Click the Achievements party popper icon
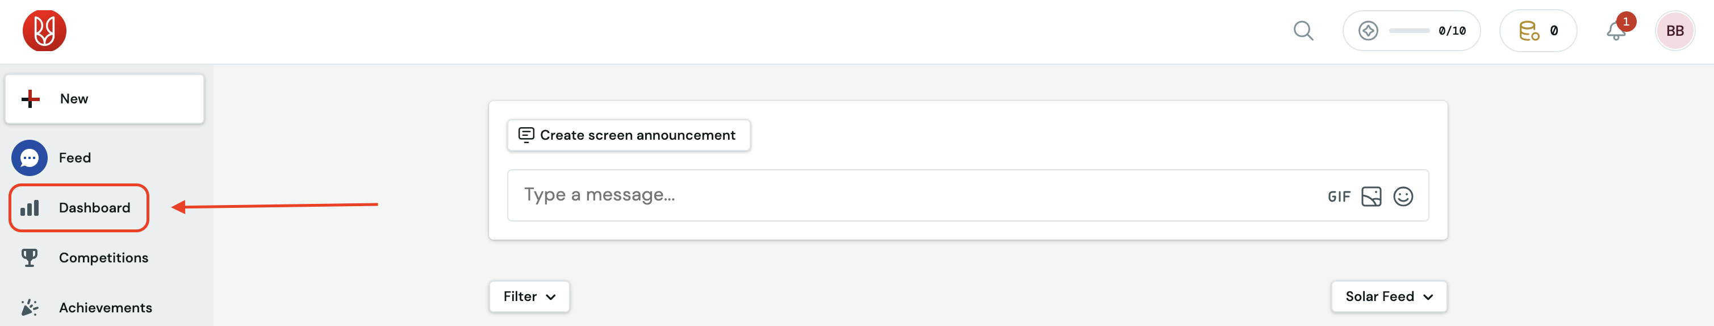Viewport: 1714px width, 326px height. click(x=30, y=307)
